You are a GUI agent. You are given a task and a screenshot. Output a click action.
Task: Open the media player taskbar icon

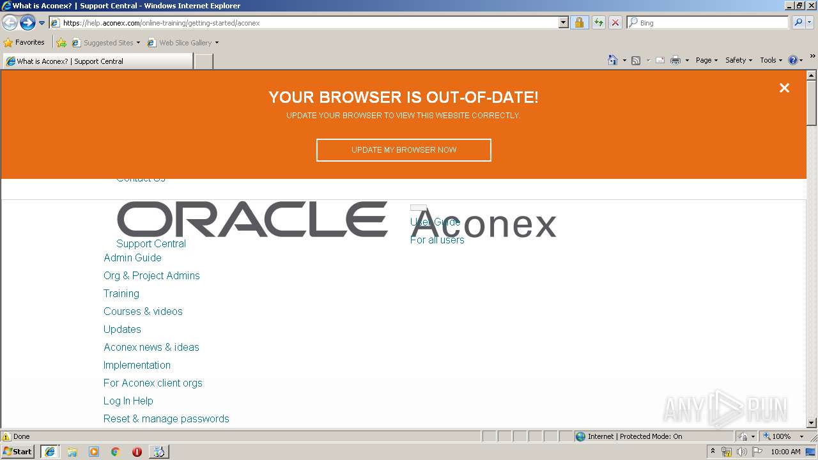[x=94, y=452]
